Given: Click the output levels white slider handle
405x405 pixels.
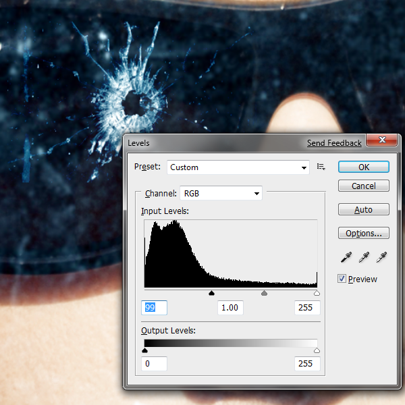Looking at the screenshot, I should pos(317,350).
